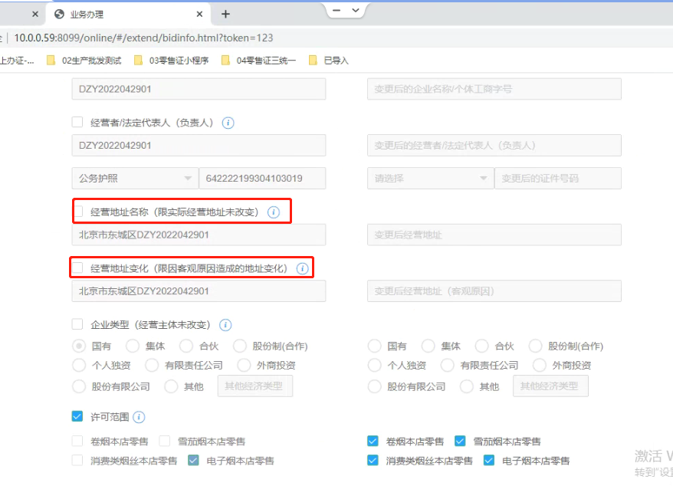The width and height of the screenshot is (673, 486).
Task: Click left-side 其他经济类型 input field
Action: tap(255, 386)
